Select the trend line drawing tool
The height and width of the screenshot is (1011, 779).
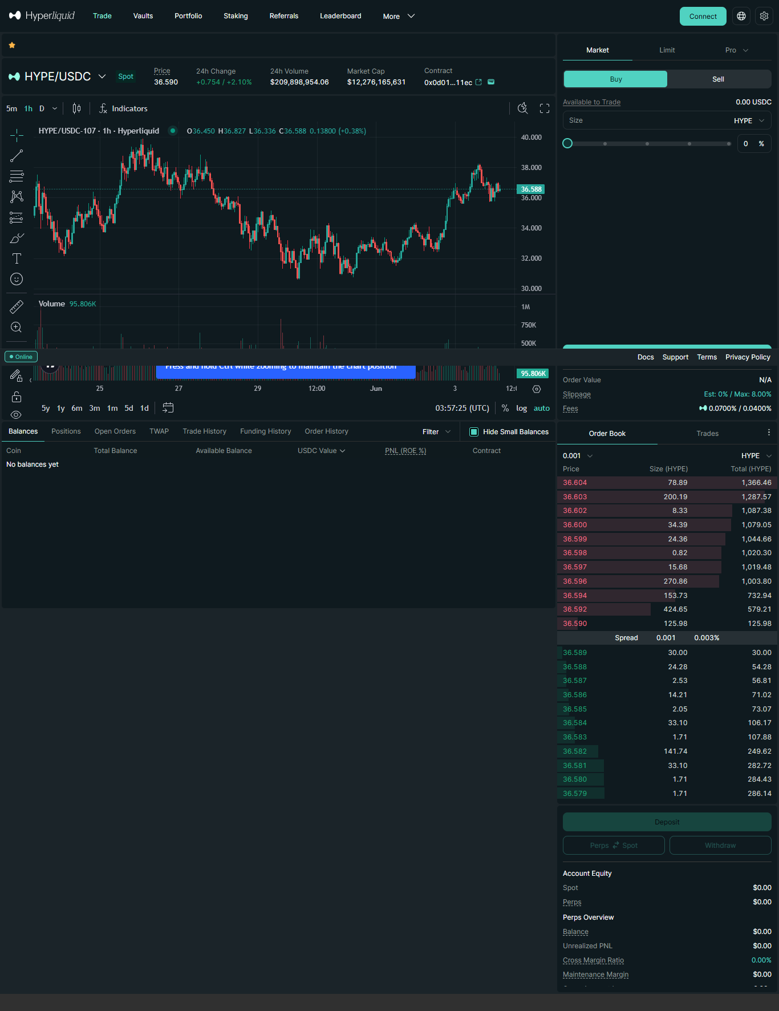pyautogui.click(x=17, y=156)
